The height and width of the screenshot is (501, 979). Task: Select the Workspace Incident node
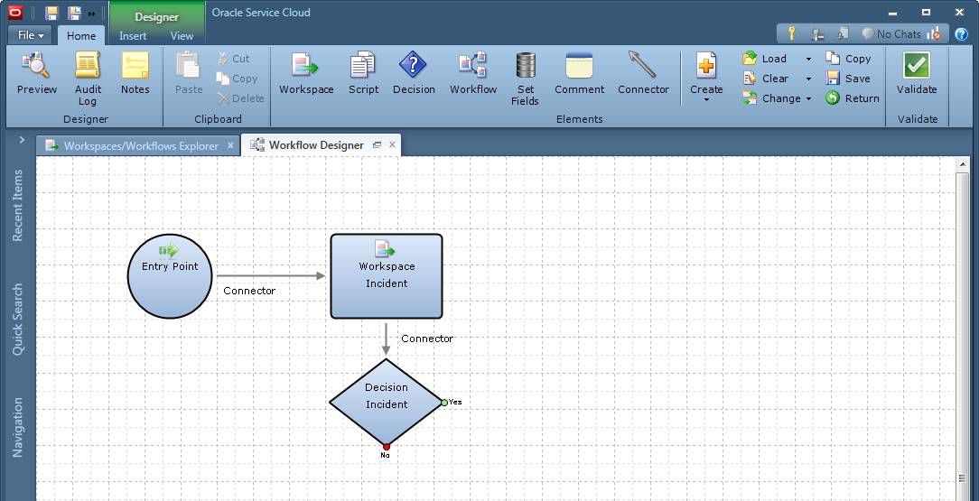387,276
